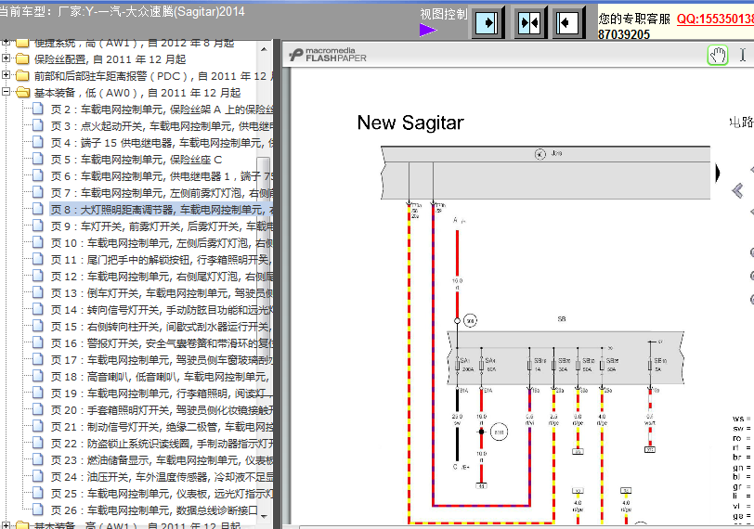Click the center-split view control button
754x529 pixels.
click(529, 22)
